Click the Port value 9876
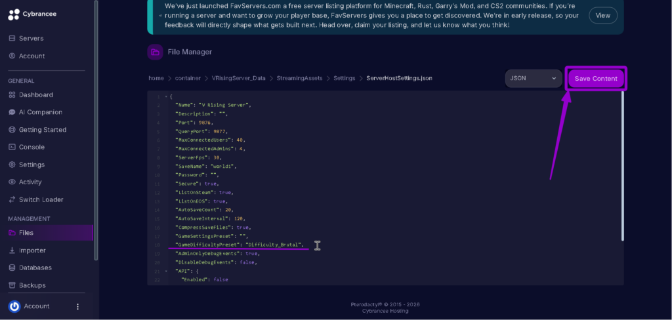The height and width of the screenshot is (320, 672). click(205, 123)
